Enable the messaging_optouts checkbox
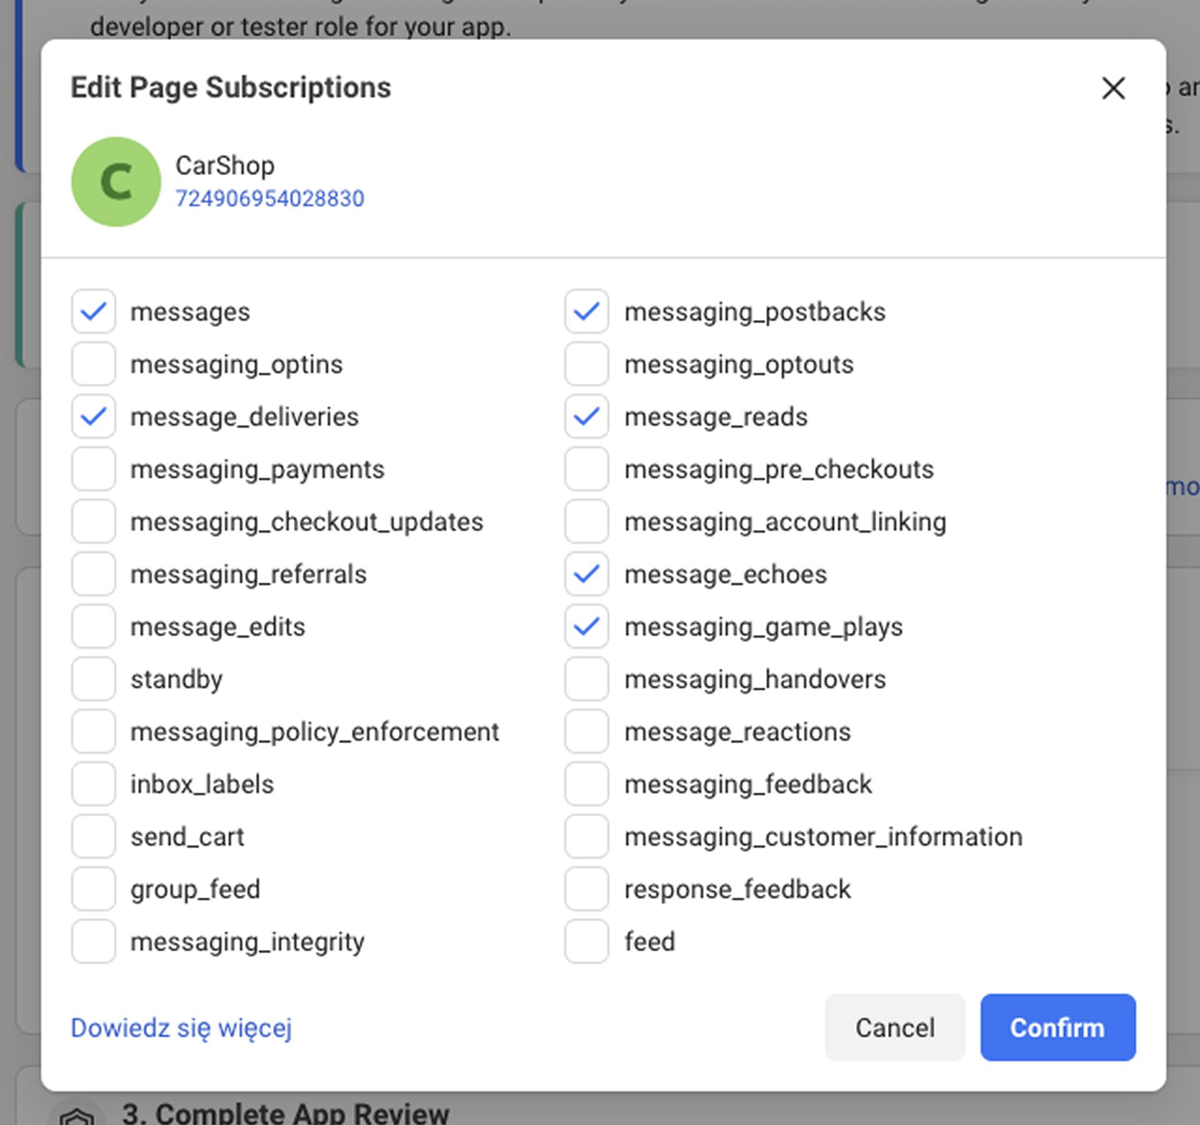Viewport: 1200px width, 1125px height. click(x=587, y=364)
